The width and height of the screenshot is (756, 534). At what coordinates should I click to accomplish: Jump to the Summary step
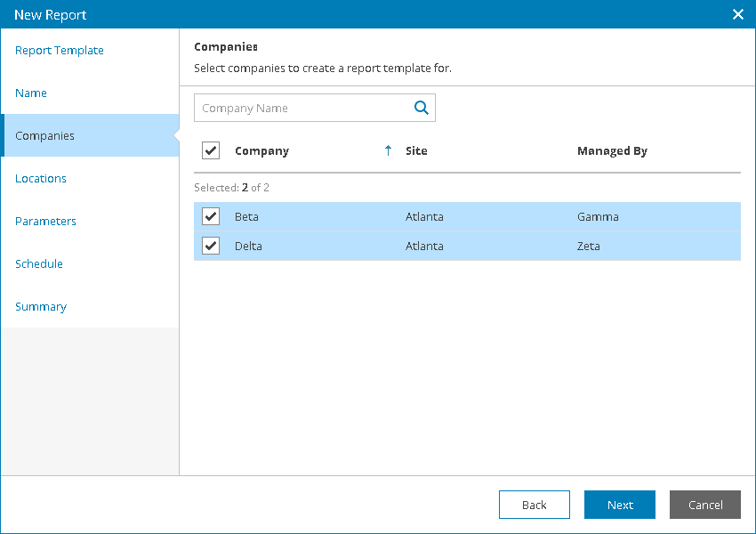[41, 307]
